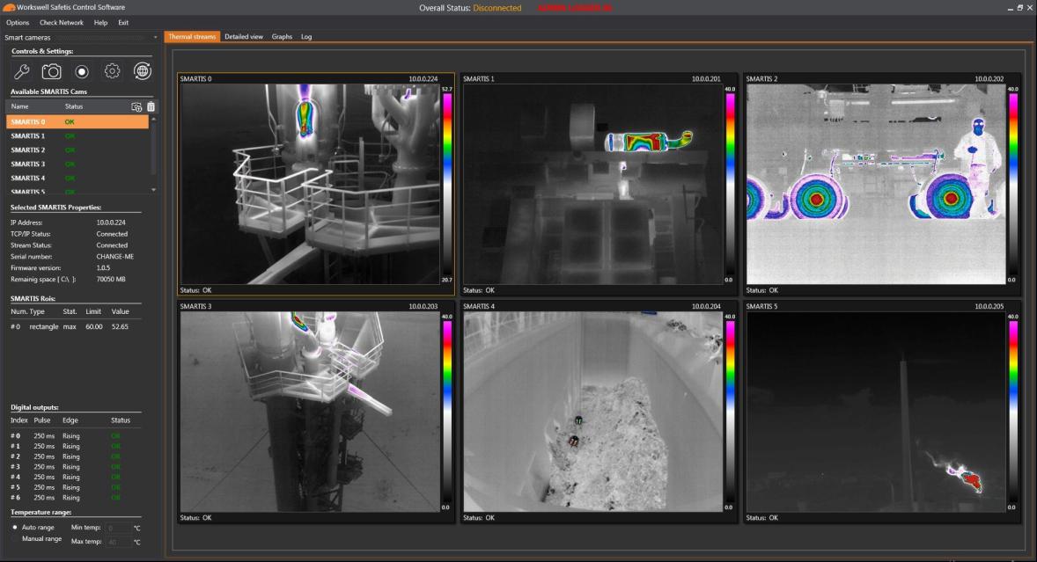Click the serial number CHANGE-ME value
Screen dimensions: 1037x562
pyautogui.click(x=115, y=257)
